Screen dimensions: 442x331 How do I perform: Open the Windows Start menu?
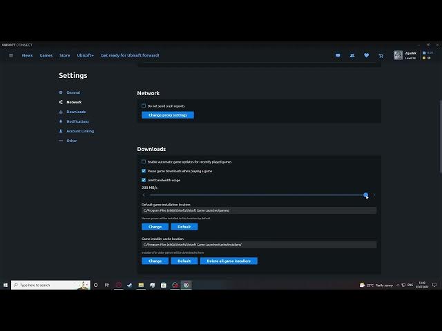coord(6,285)
